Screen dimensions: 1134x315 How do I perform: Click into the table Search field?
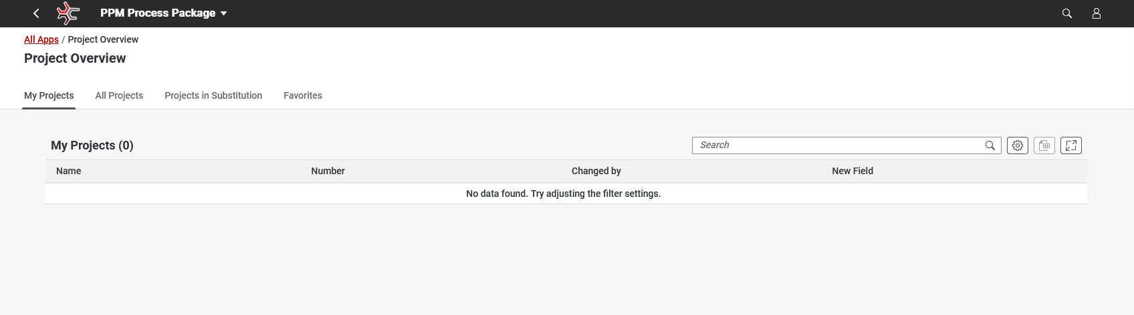pos(836,145)
